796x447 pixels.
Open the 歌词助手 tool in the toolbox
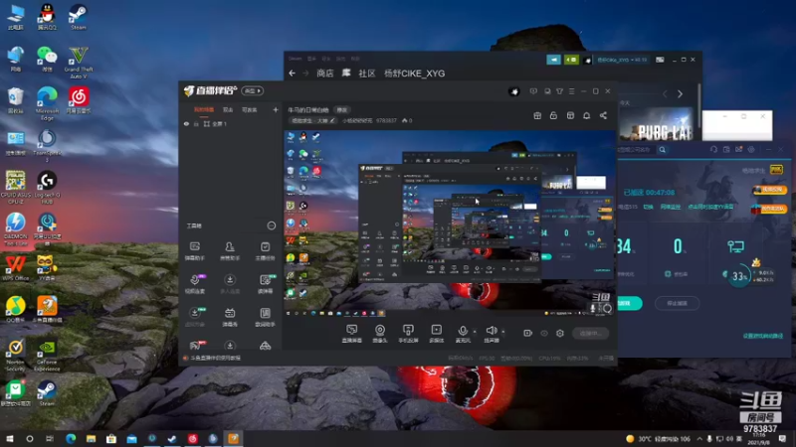click(x=265, y=317)
